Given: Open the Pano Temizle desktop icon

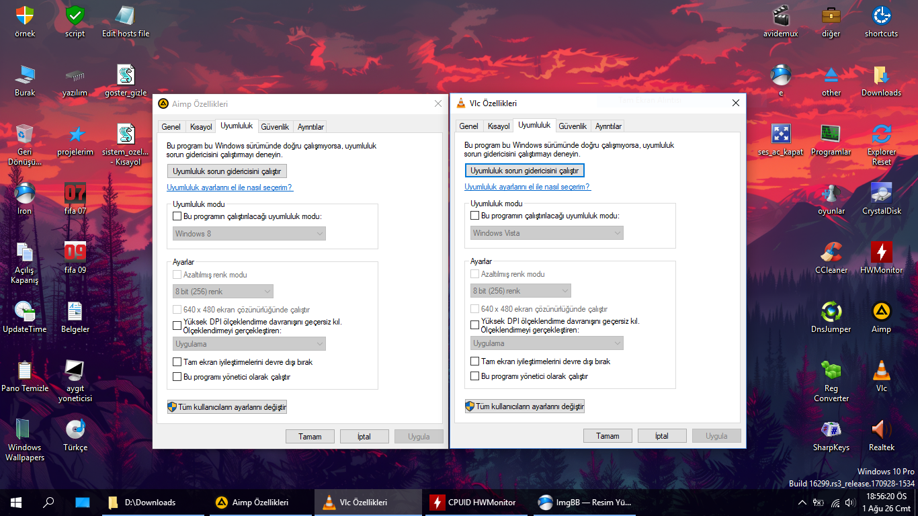Looking at the screenshot, I should (x=25, y=376).
